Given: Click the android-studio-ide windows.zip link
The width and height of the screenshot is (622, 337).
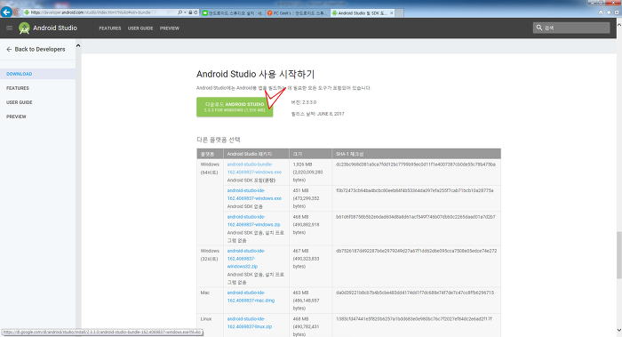Looking at the screenshot, I should coord(253,221).
